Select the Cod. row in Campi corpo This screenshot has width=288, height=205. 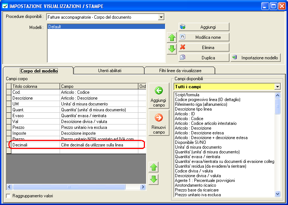tap(76, 92)
